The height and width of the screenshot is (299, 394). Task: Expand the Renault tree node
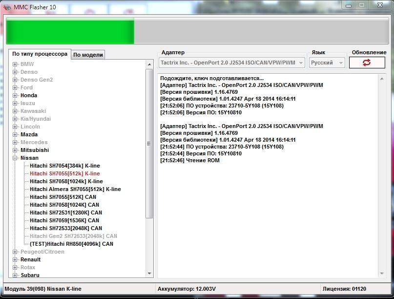(15, 259)
